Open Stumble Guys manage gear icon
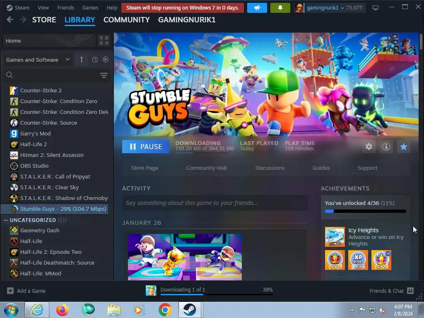Viewport: 424px width, 318px height. [369, 147]
